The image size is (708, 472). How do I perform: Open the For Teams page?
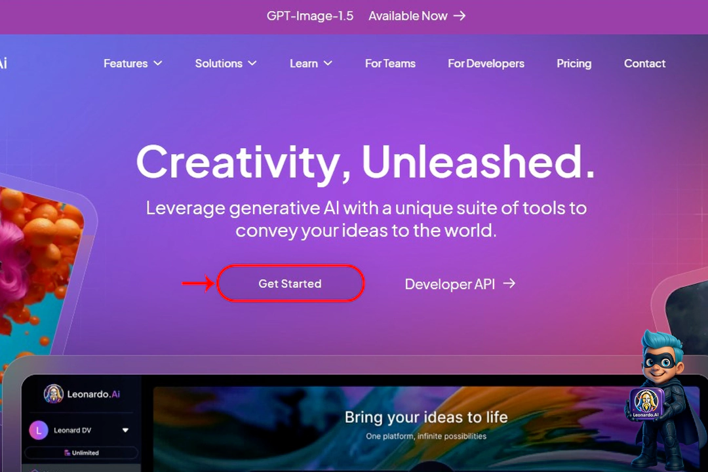pos(390,64)
